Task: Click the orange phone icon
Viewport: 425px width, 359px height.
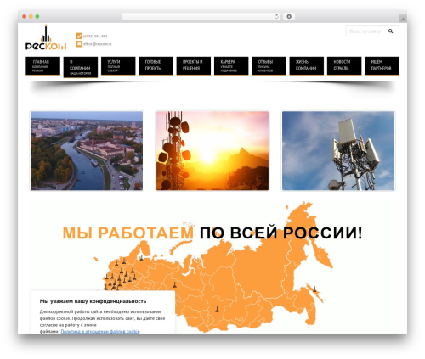Action: pyautogui.click(x=79, y=36)
